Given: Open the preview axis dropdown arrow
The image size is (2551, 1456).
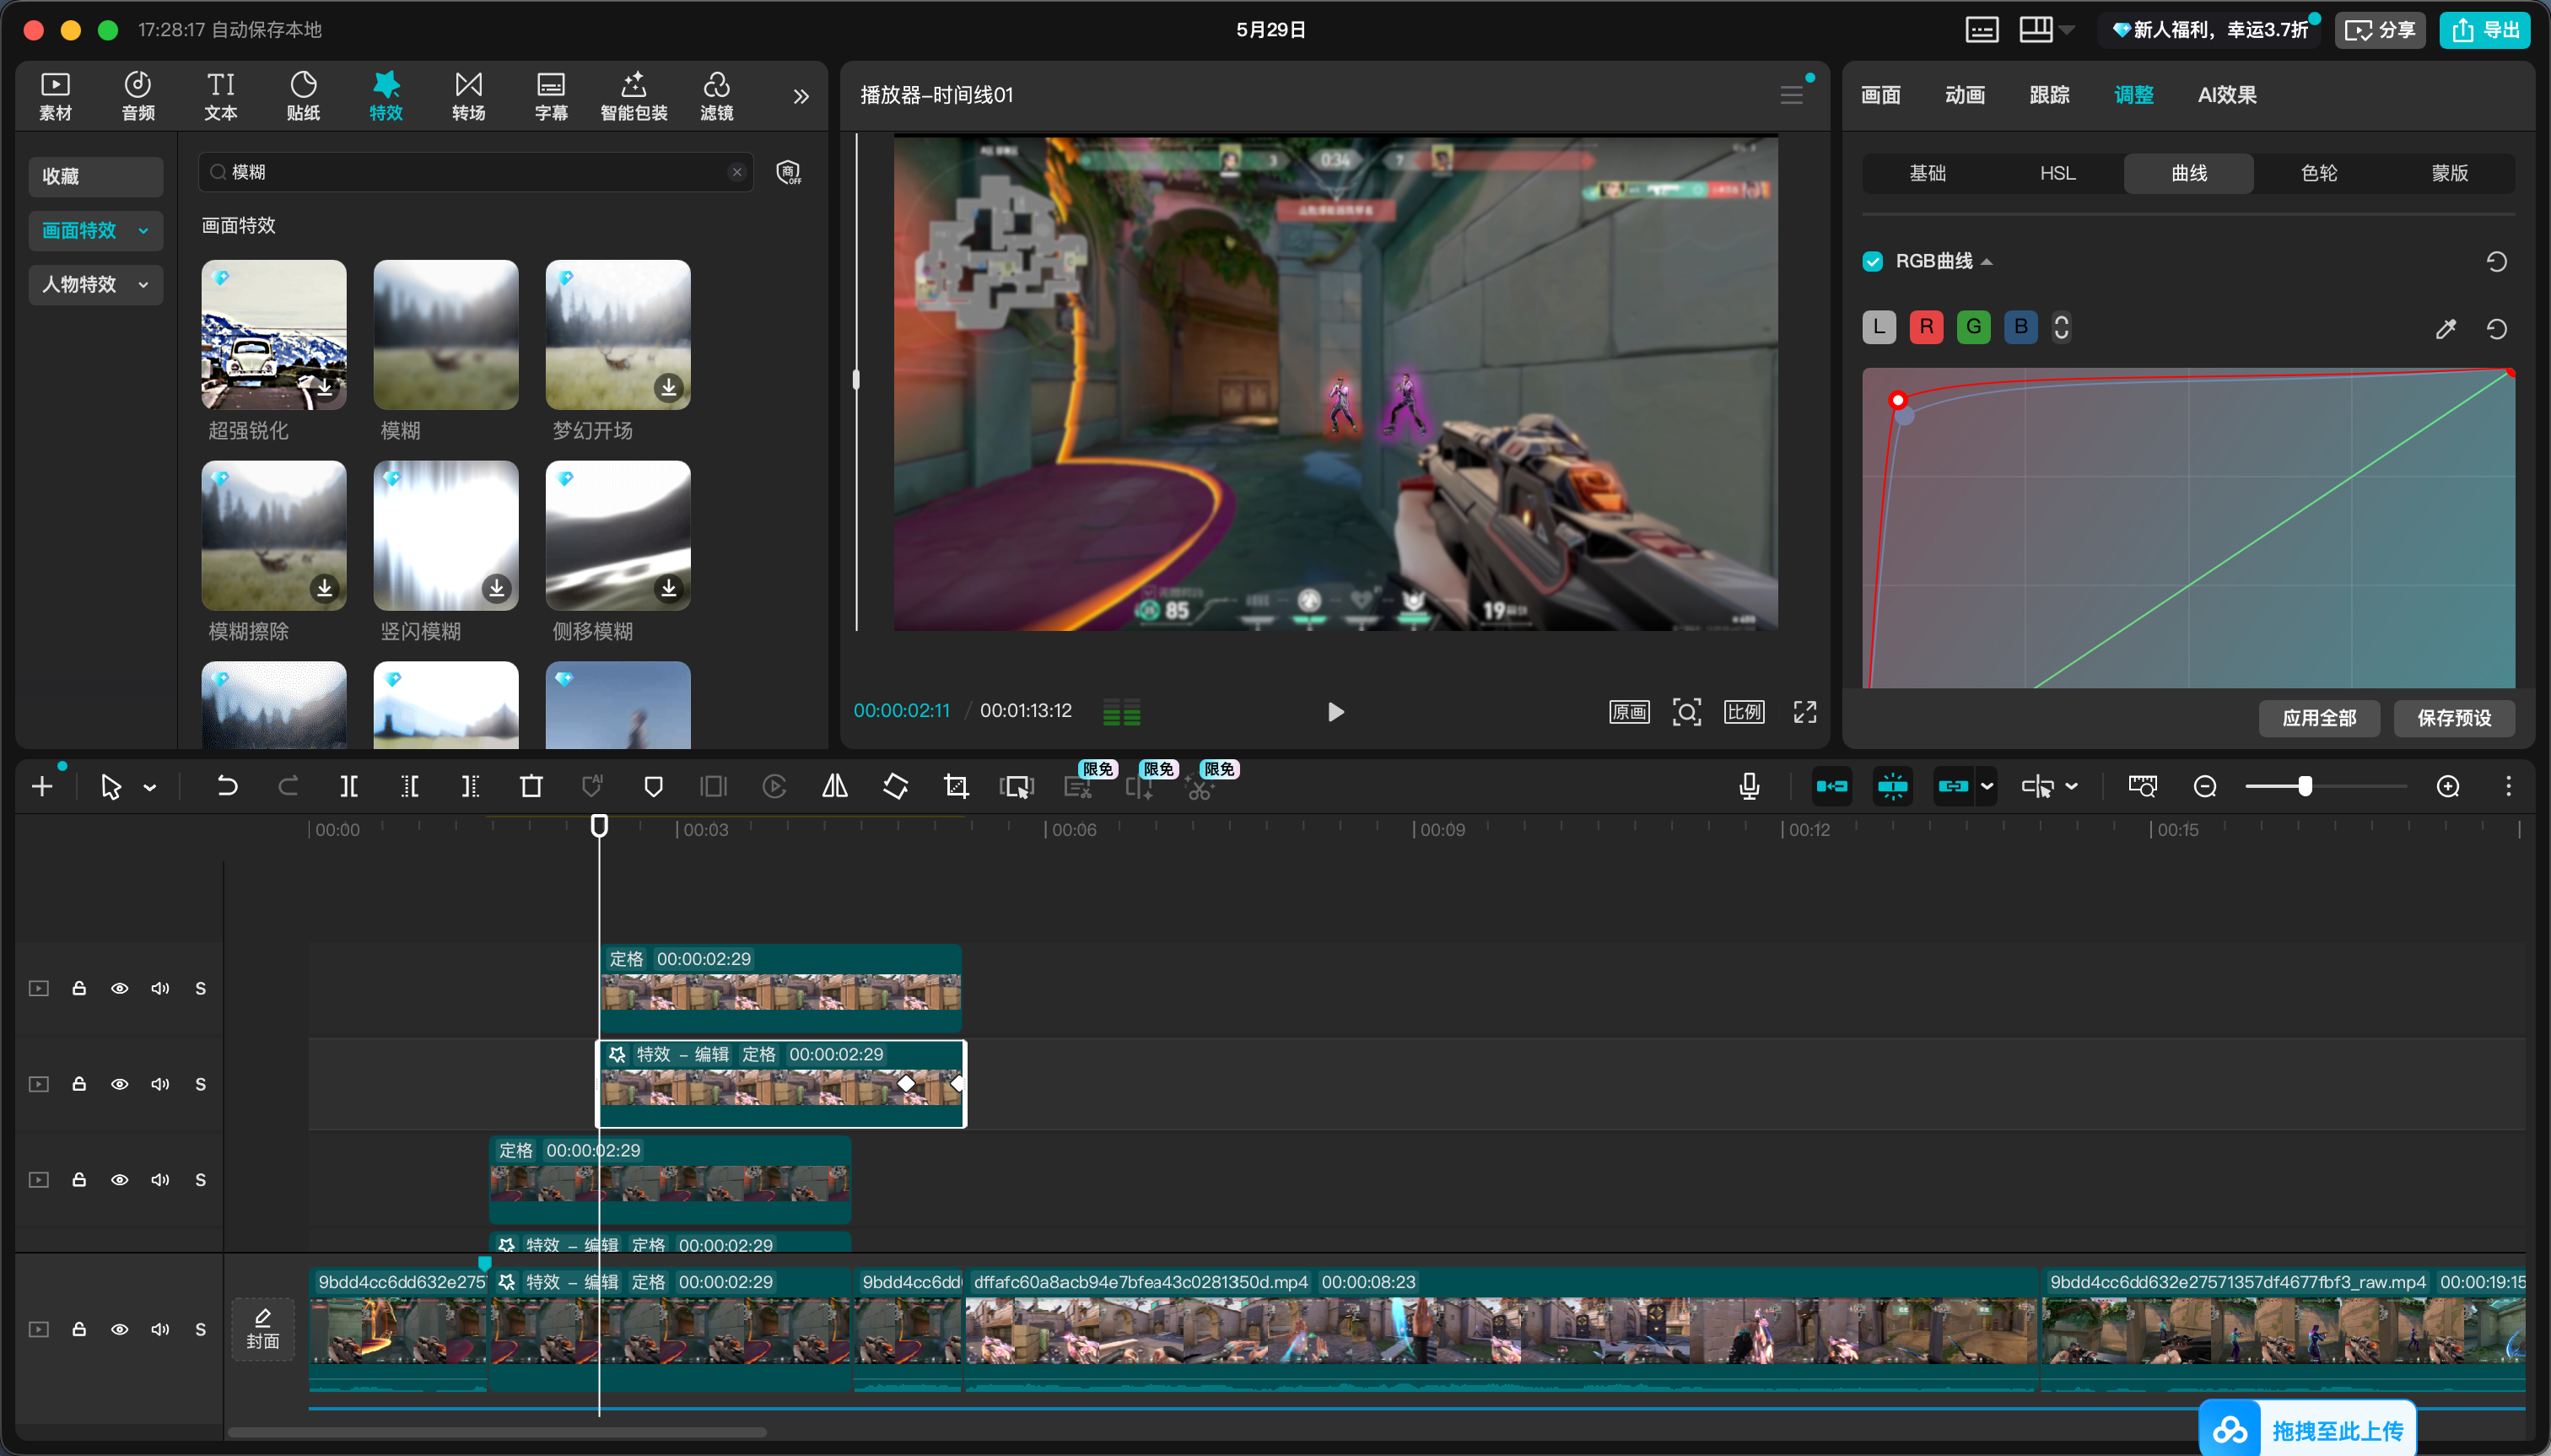Looking at the screenshot, I should tap(2072, 786).
